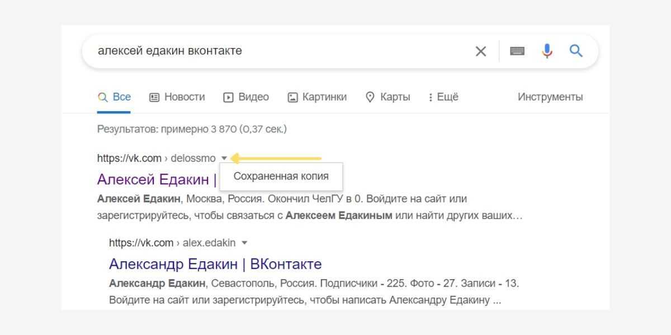Select the 'Все' results tab
671x335 pixels.
point(115,97)
